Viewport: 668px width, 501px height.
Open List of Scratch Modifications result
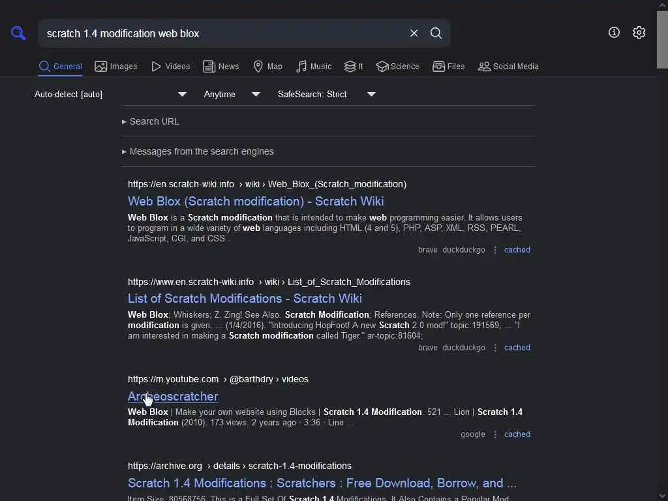(x=245, y=298)
